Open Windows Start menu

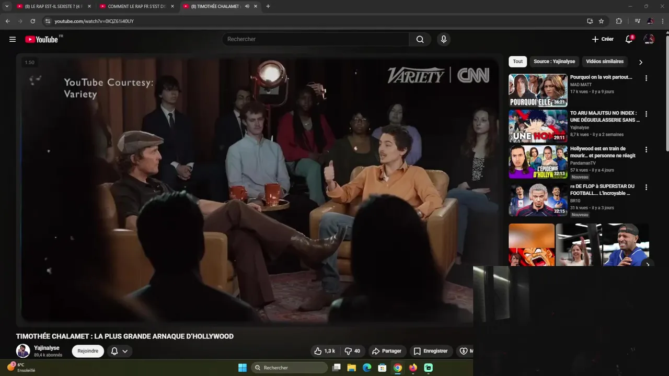tap(243, 368)
